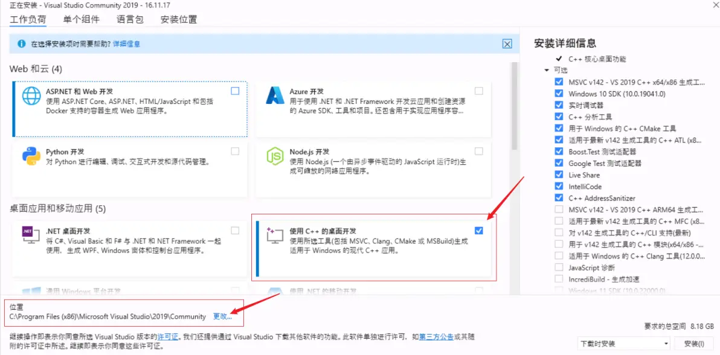Click the Azure logo icon

click(x=275, y=96)
